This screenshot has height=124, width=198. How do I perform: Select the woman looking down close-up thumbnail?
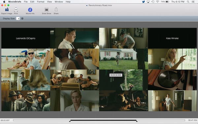click(x=75, y=101)
